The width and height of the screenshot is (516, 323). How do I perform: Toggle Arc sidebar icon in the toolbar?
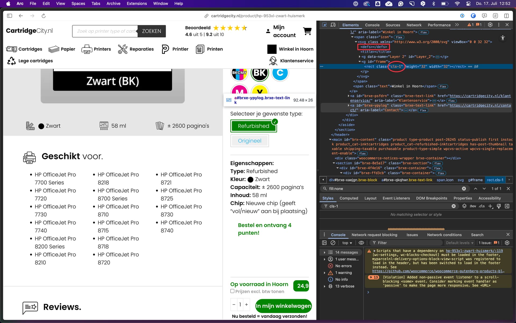[x=10, y=16]
